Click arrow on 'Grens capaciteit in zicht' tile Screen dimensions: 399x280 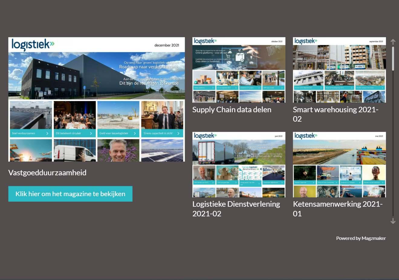tap(178, 133)
